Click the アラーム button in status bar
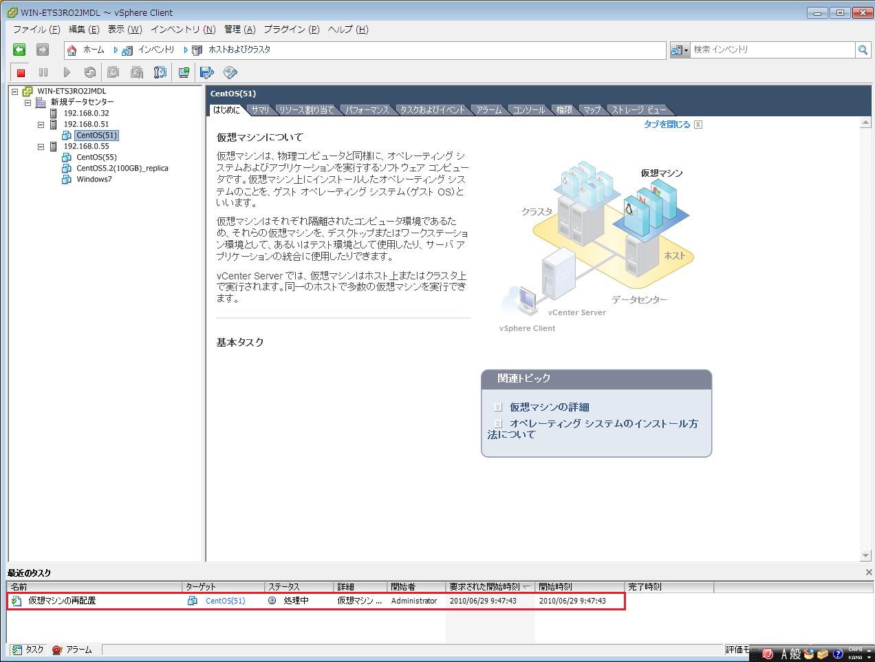 (72, 650)
